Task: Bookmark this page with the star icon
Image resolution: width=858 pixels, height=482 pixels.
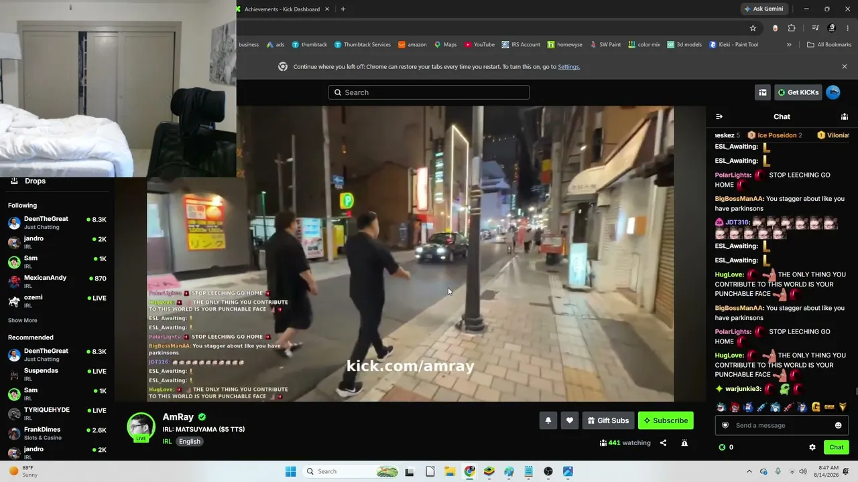Action: [753, 28]
